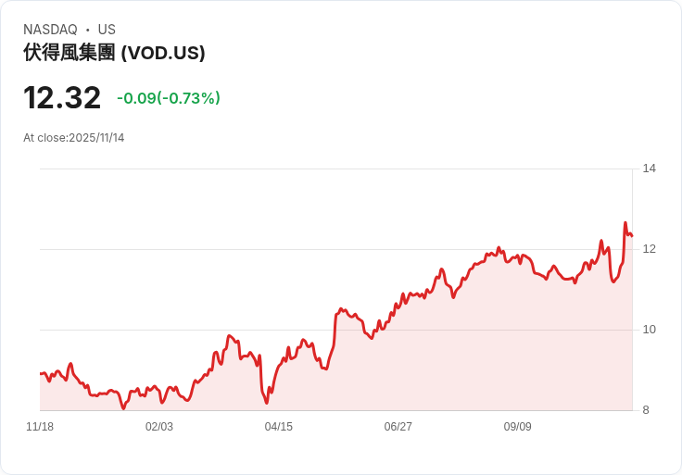Click the chart line's starting point at 11/18
This screenshot has height=475, width=682.
point(41,374)
